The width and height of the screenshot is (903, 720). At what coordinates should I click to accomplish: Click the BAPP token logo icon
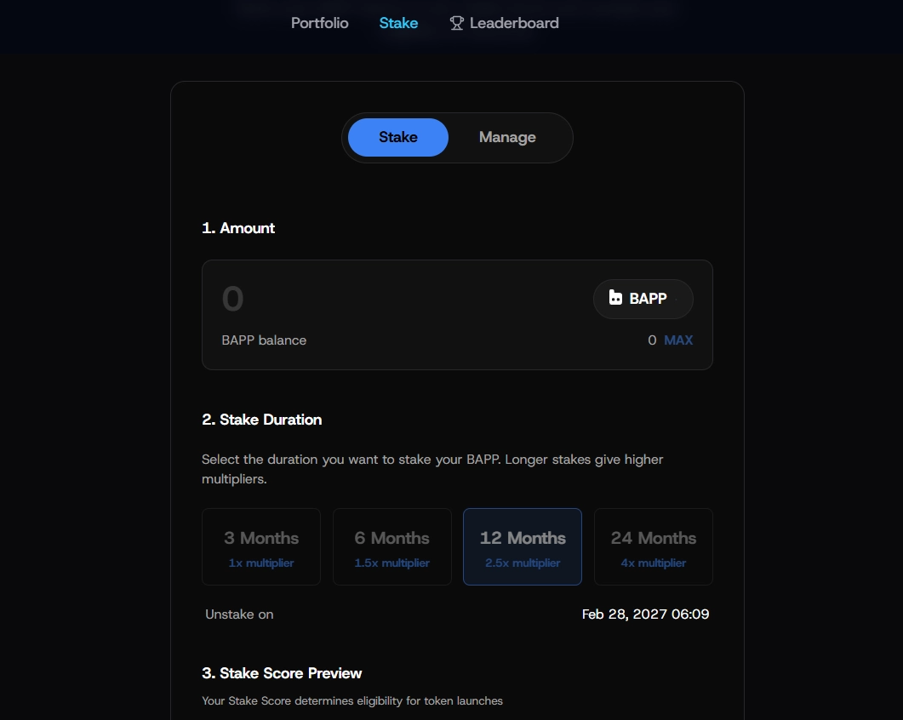[x=615, y=297]
